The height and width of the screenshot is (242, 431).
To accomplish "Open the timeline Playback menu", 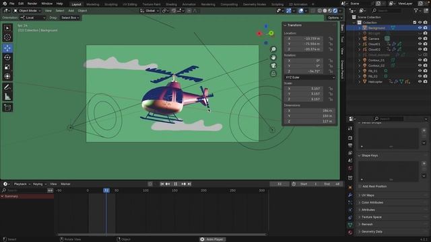I will (20, 184).
